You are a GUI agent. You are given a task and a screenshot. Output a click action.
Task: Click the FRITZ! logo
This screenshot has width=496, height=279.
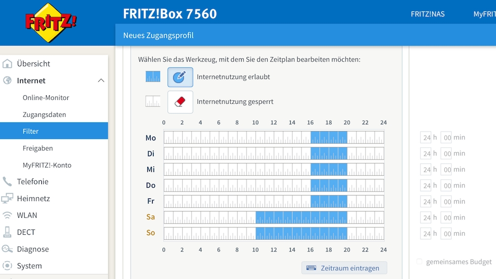51,23
